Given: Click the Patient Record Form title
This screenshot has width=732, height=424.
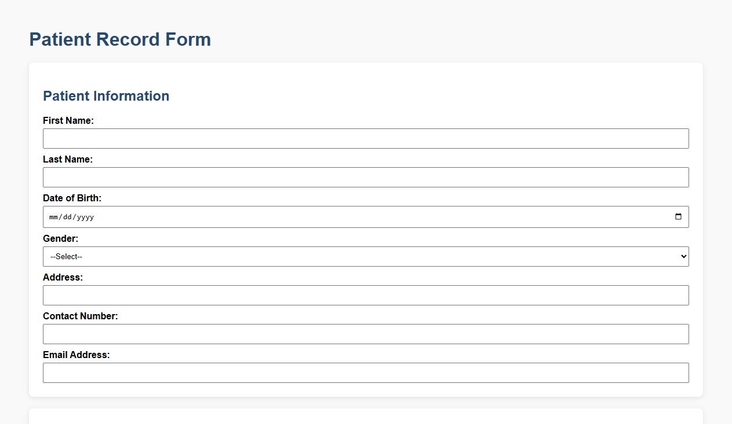Looking at the screenshot, I should 119,39.
